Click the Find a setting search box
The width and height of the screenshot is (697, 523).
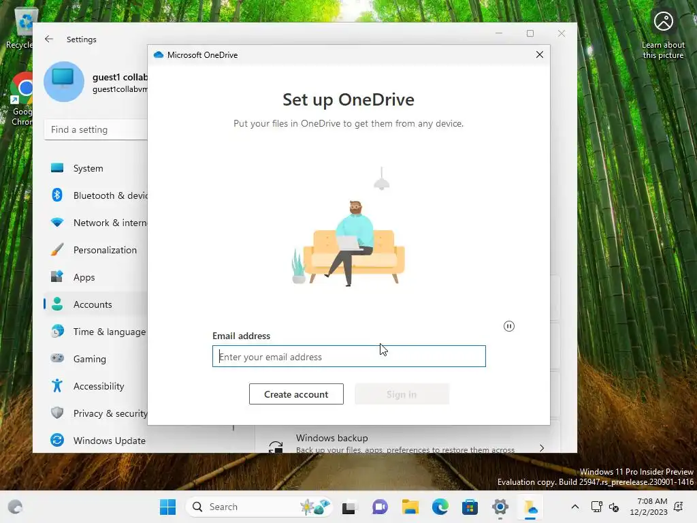tap(95, 129)
